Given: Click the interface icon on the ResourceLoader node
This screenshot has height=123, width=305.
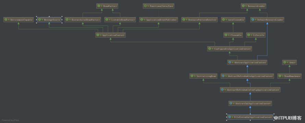Looking at the screenshot, I should tap(243, 6).
